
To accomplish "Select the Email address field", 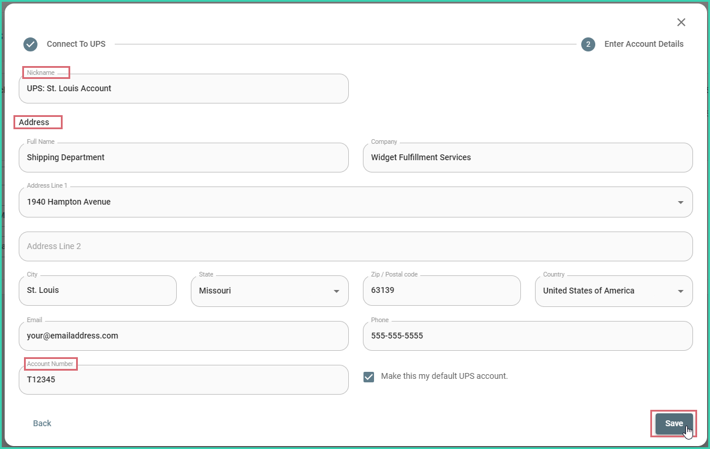I will 183,336.
